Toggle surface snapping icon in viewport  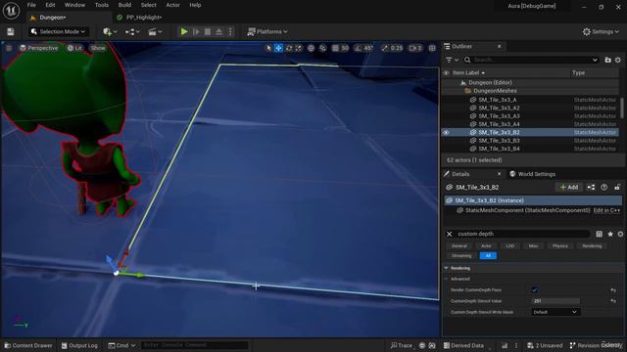point(322,48)
